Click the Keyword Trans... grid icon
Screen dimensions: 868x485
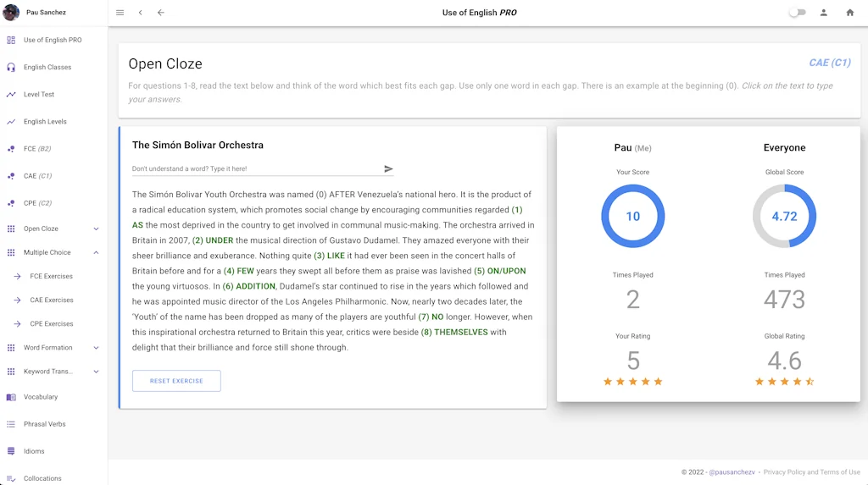click(11, 371)
